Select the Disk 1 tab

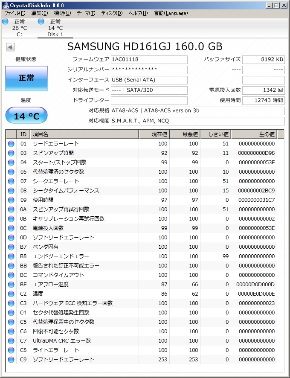[x=55, y=28]
